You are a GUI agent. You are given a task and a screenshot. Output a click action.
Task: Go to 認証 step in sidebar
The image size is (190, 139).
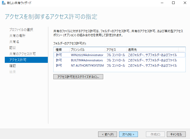click(13, 48)
